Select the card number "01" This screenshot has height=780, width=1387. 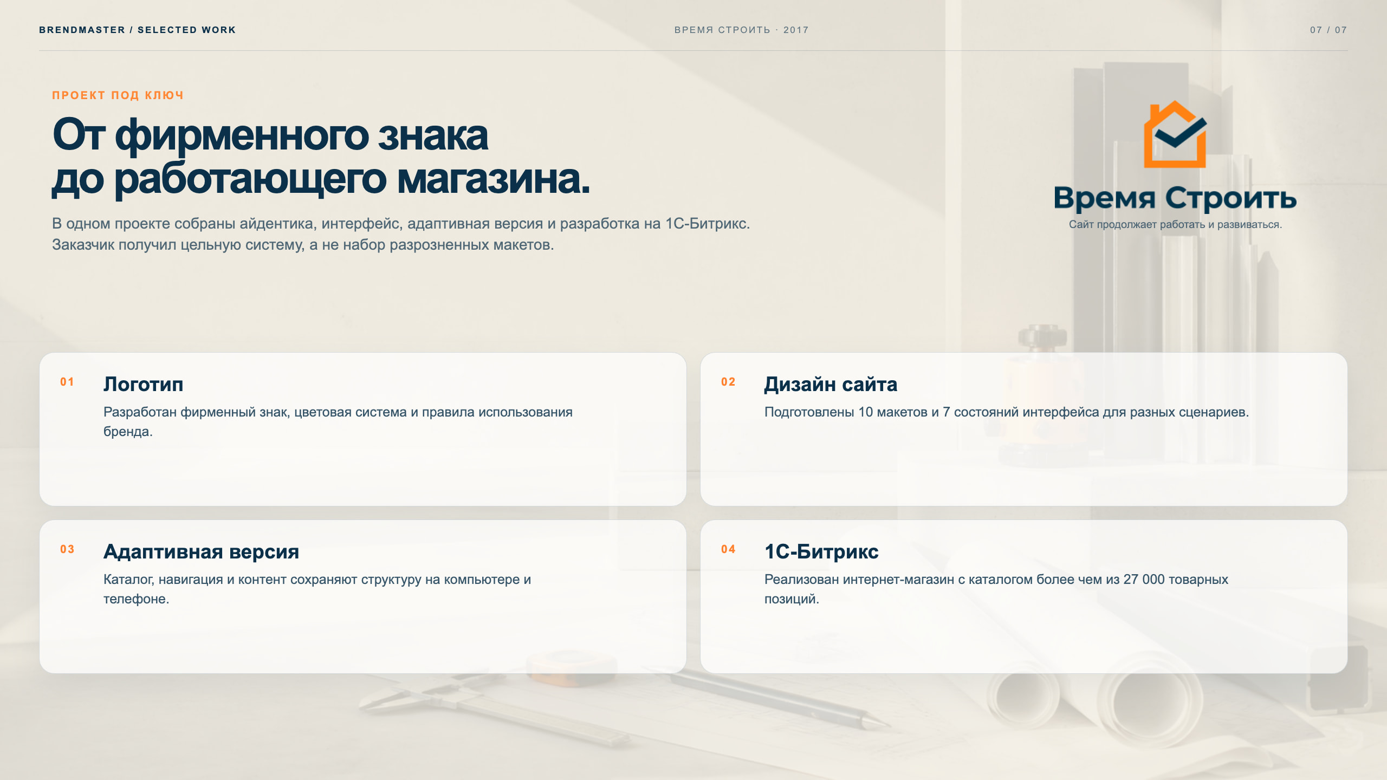67,382
